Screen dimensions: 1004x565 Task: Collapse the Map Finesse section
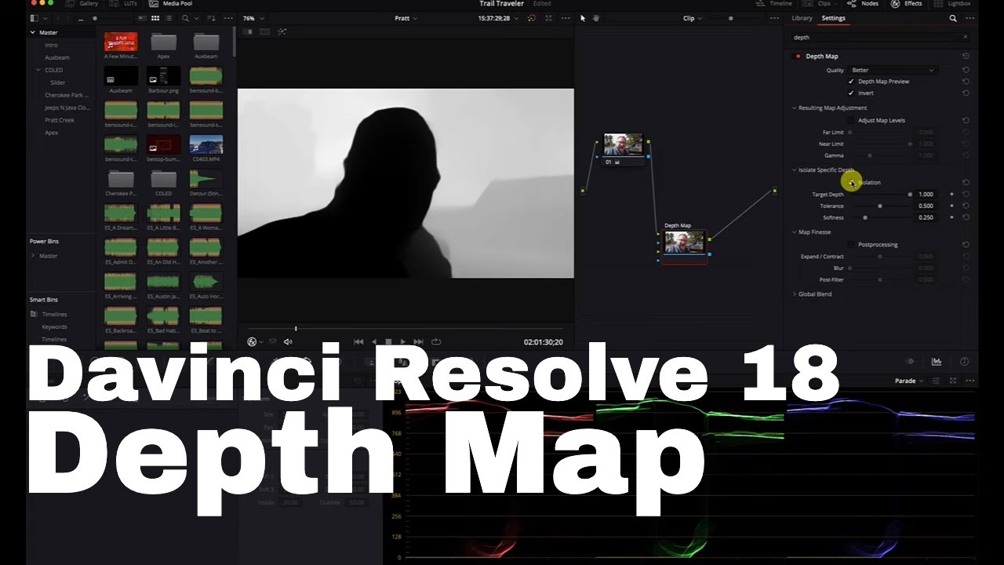coord(794,231)
